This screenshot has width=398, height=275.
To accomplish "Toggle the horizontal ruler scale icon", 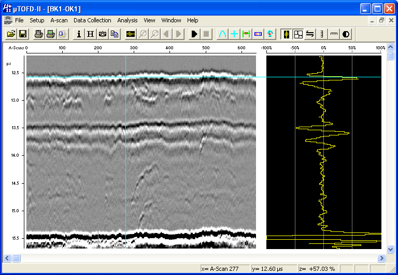I will [334, 34].
